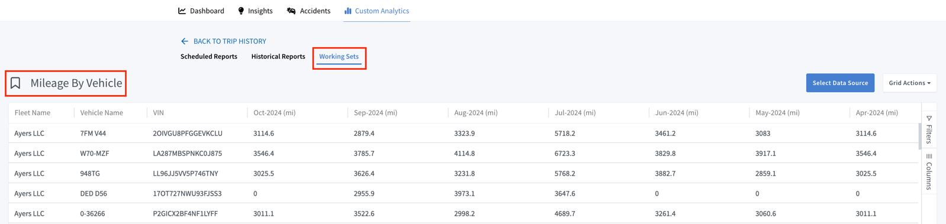The image size is (946, 224).
Task: Open the Columns side panel label
Action: [x=929, y=176]
